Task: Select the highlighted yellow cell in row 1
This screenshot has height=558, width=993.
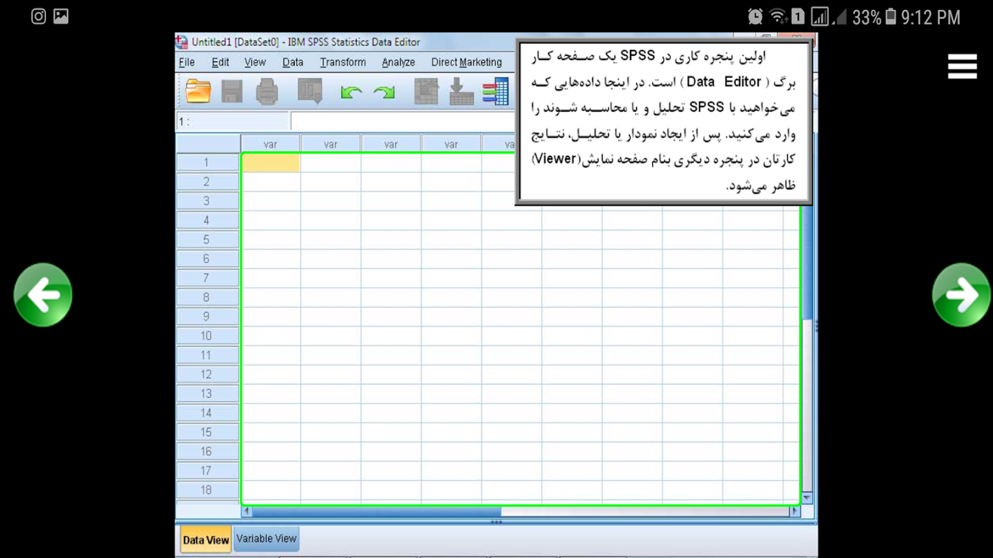Action: (271, 163)
